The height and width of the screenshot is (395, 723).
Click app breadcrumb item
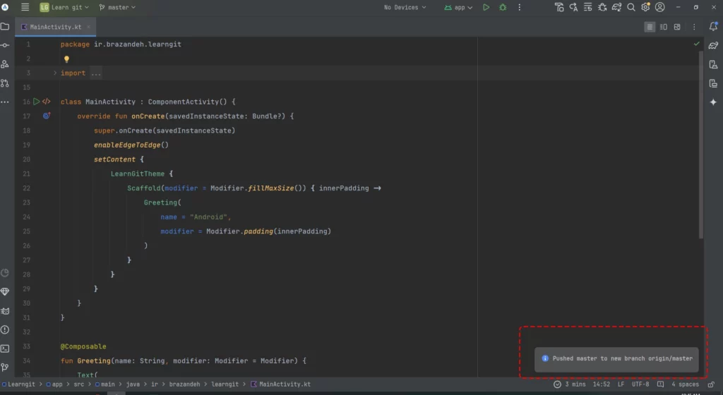point(54,384)
